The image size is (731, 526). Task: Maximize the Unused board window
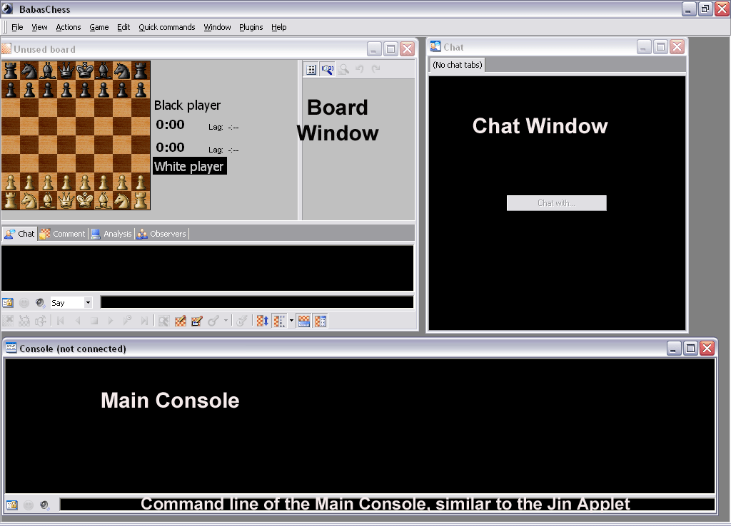coord(390,49)
